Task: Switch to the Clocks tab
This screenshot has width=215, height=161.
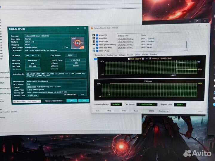Action: (137, 55)
